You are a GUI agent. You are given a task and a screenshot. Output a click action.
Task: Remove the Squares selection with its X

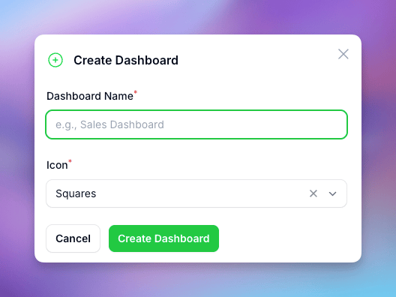[313, 193]
